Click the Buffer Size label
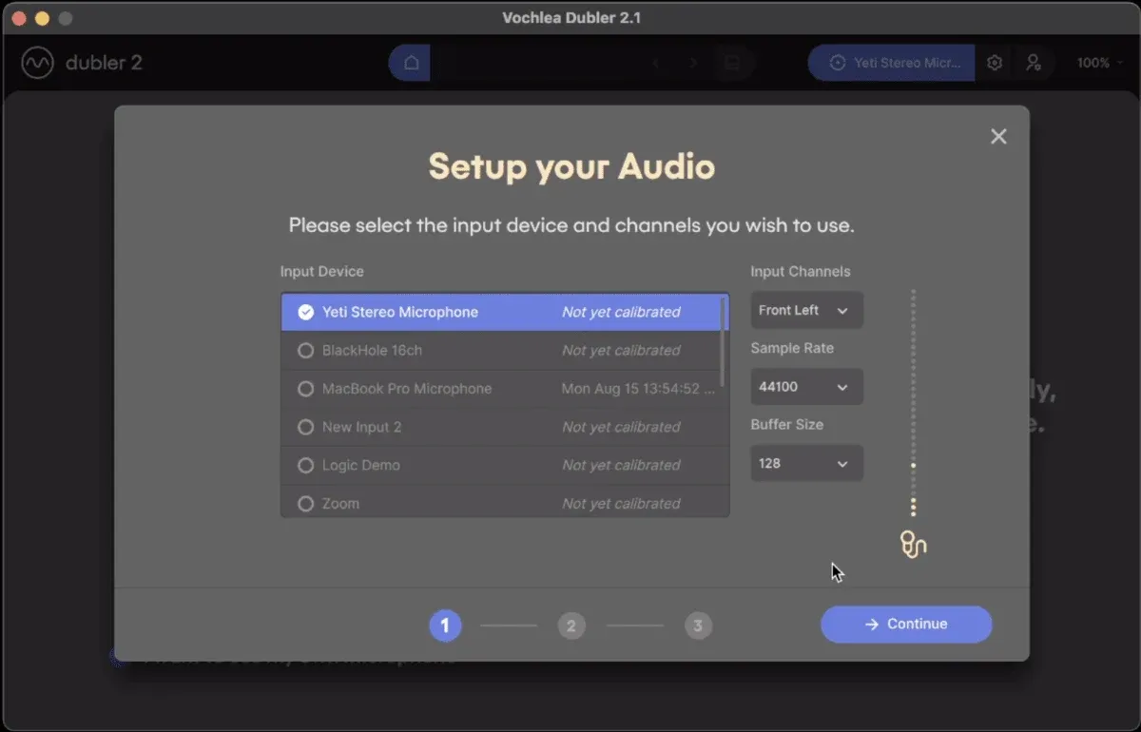Image resolution: width=1141 pixels, height=732 pixels. pyautogui.click(x=786, y=424)
